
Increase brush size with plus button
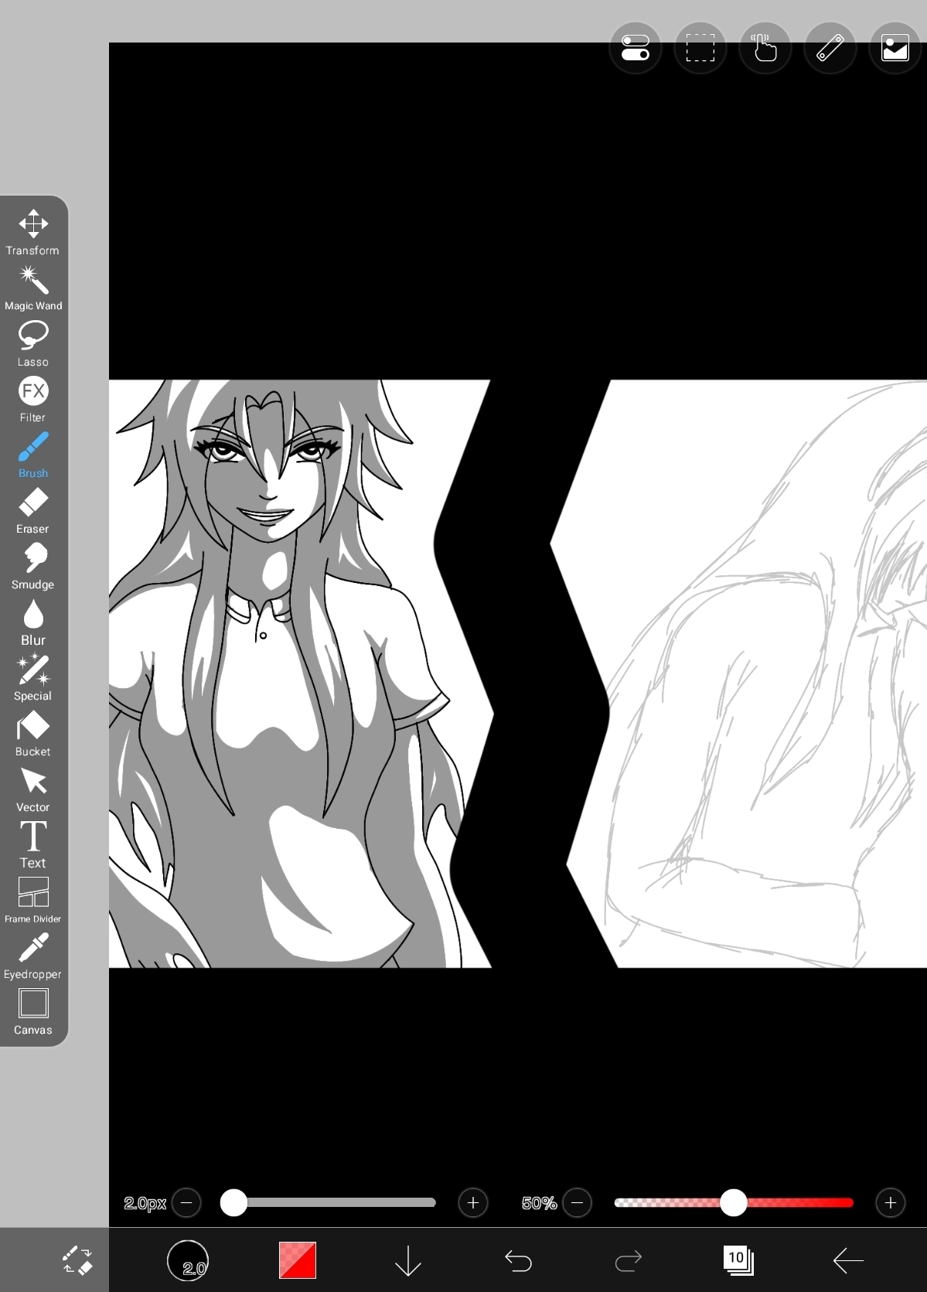(473, 1202)
